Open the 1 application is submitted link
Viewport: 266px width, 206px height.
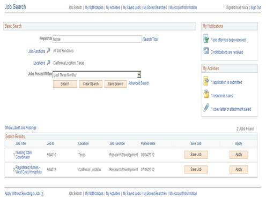click(x=226, y=82)
